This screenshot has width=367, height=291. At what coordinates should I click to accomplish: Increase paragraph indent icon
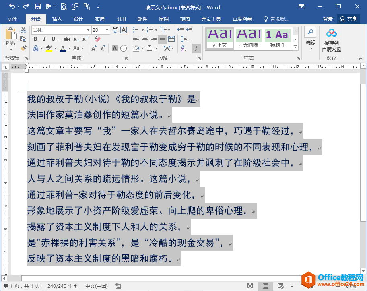[189, 30]
